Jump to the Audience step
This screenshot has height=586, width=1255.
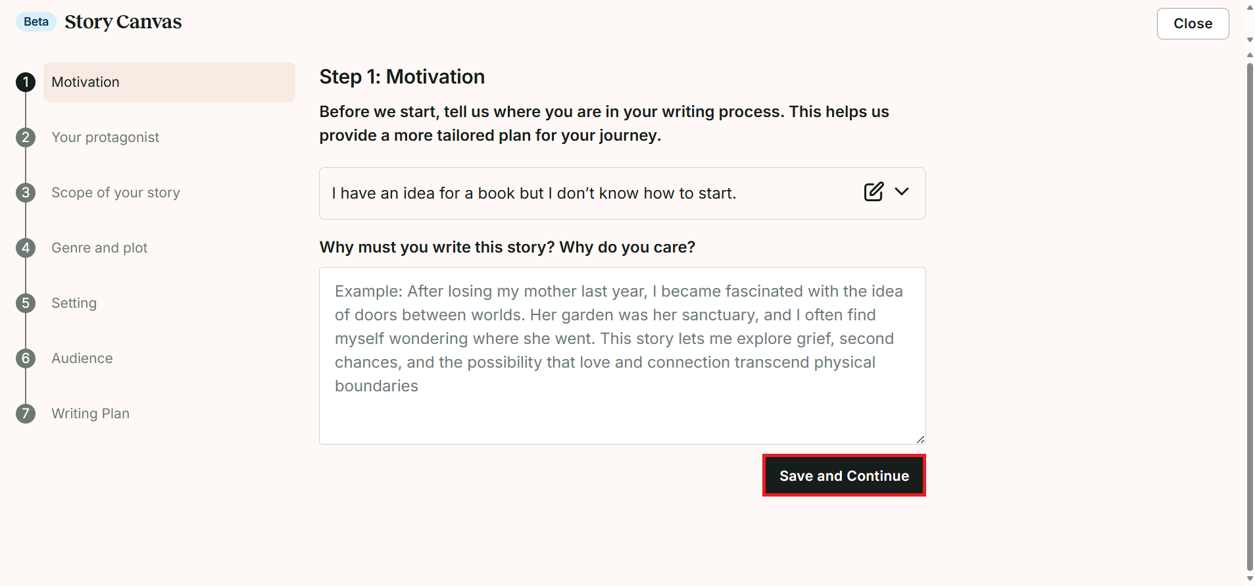(x=82, y=358)
